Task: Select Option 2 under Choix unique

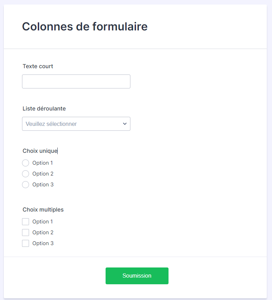Action: tap(26, 174)
